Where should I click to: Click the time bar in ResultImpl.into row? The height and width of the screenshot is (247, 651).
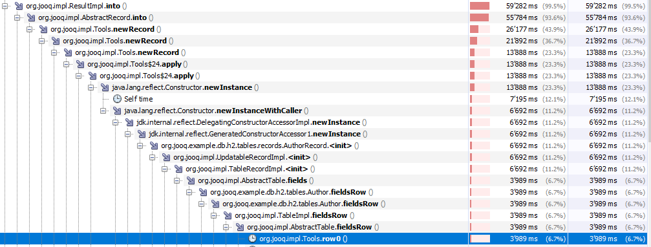coord(480,6)
